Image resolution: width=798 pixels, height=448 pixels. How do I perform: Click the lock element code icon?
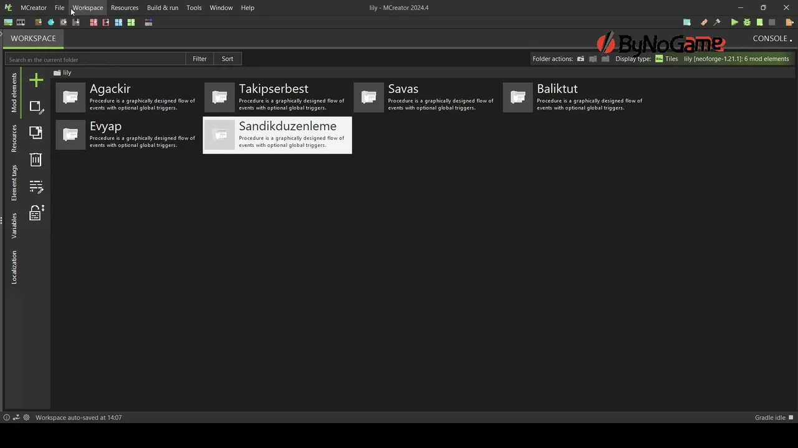tap(36, 213)
